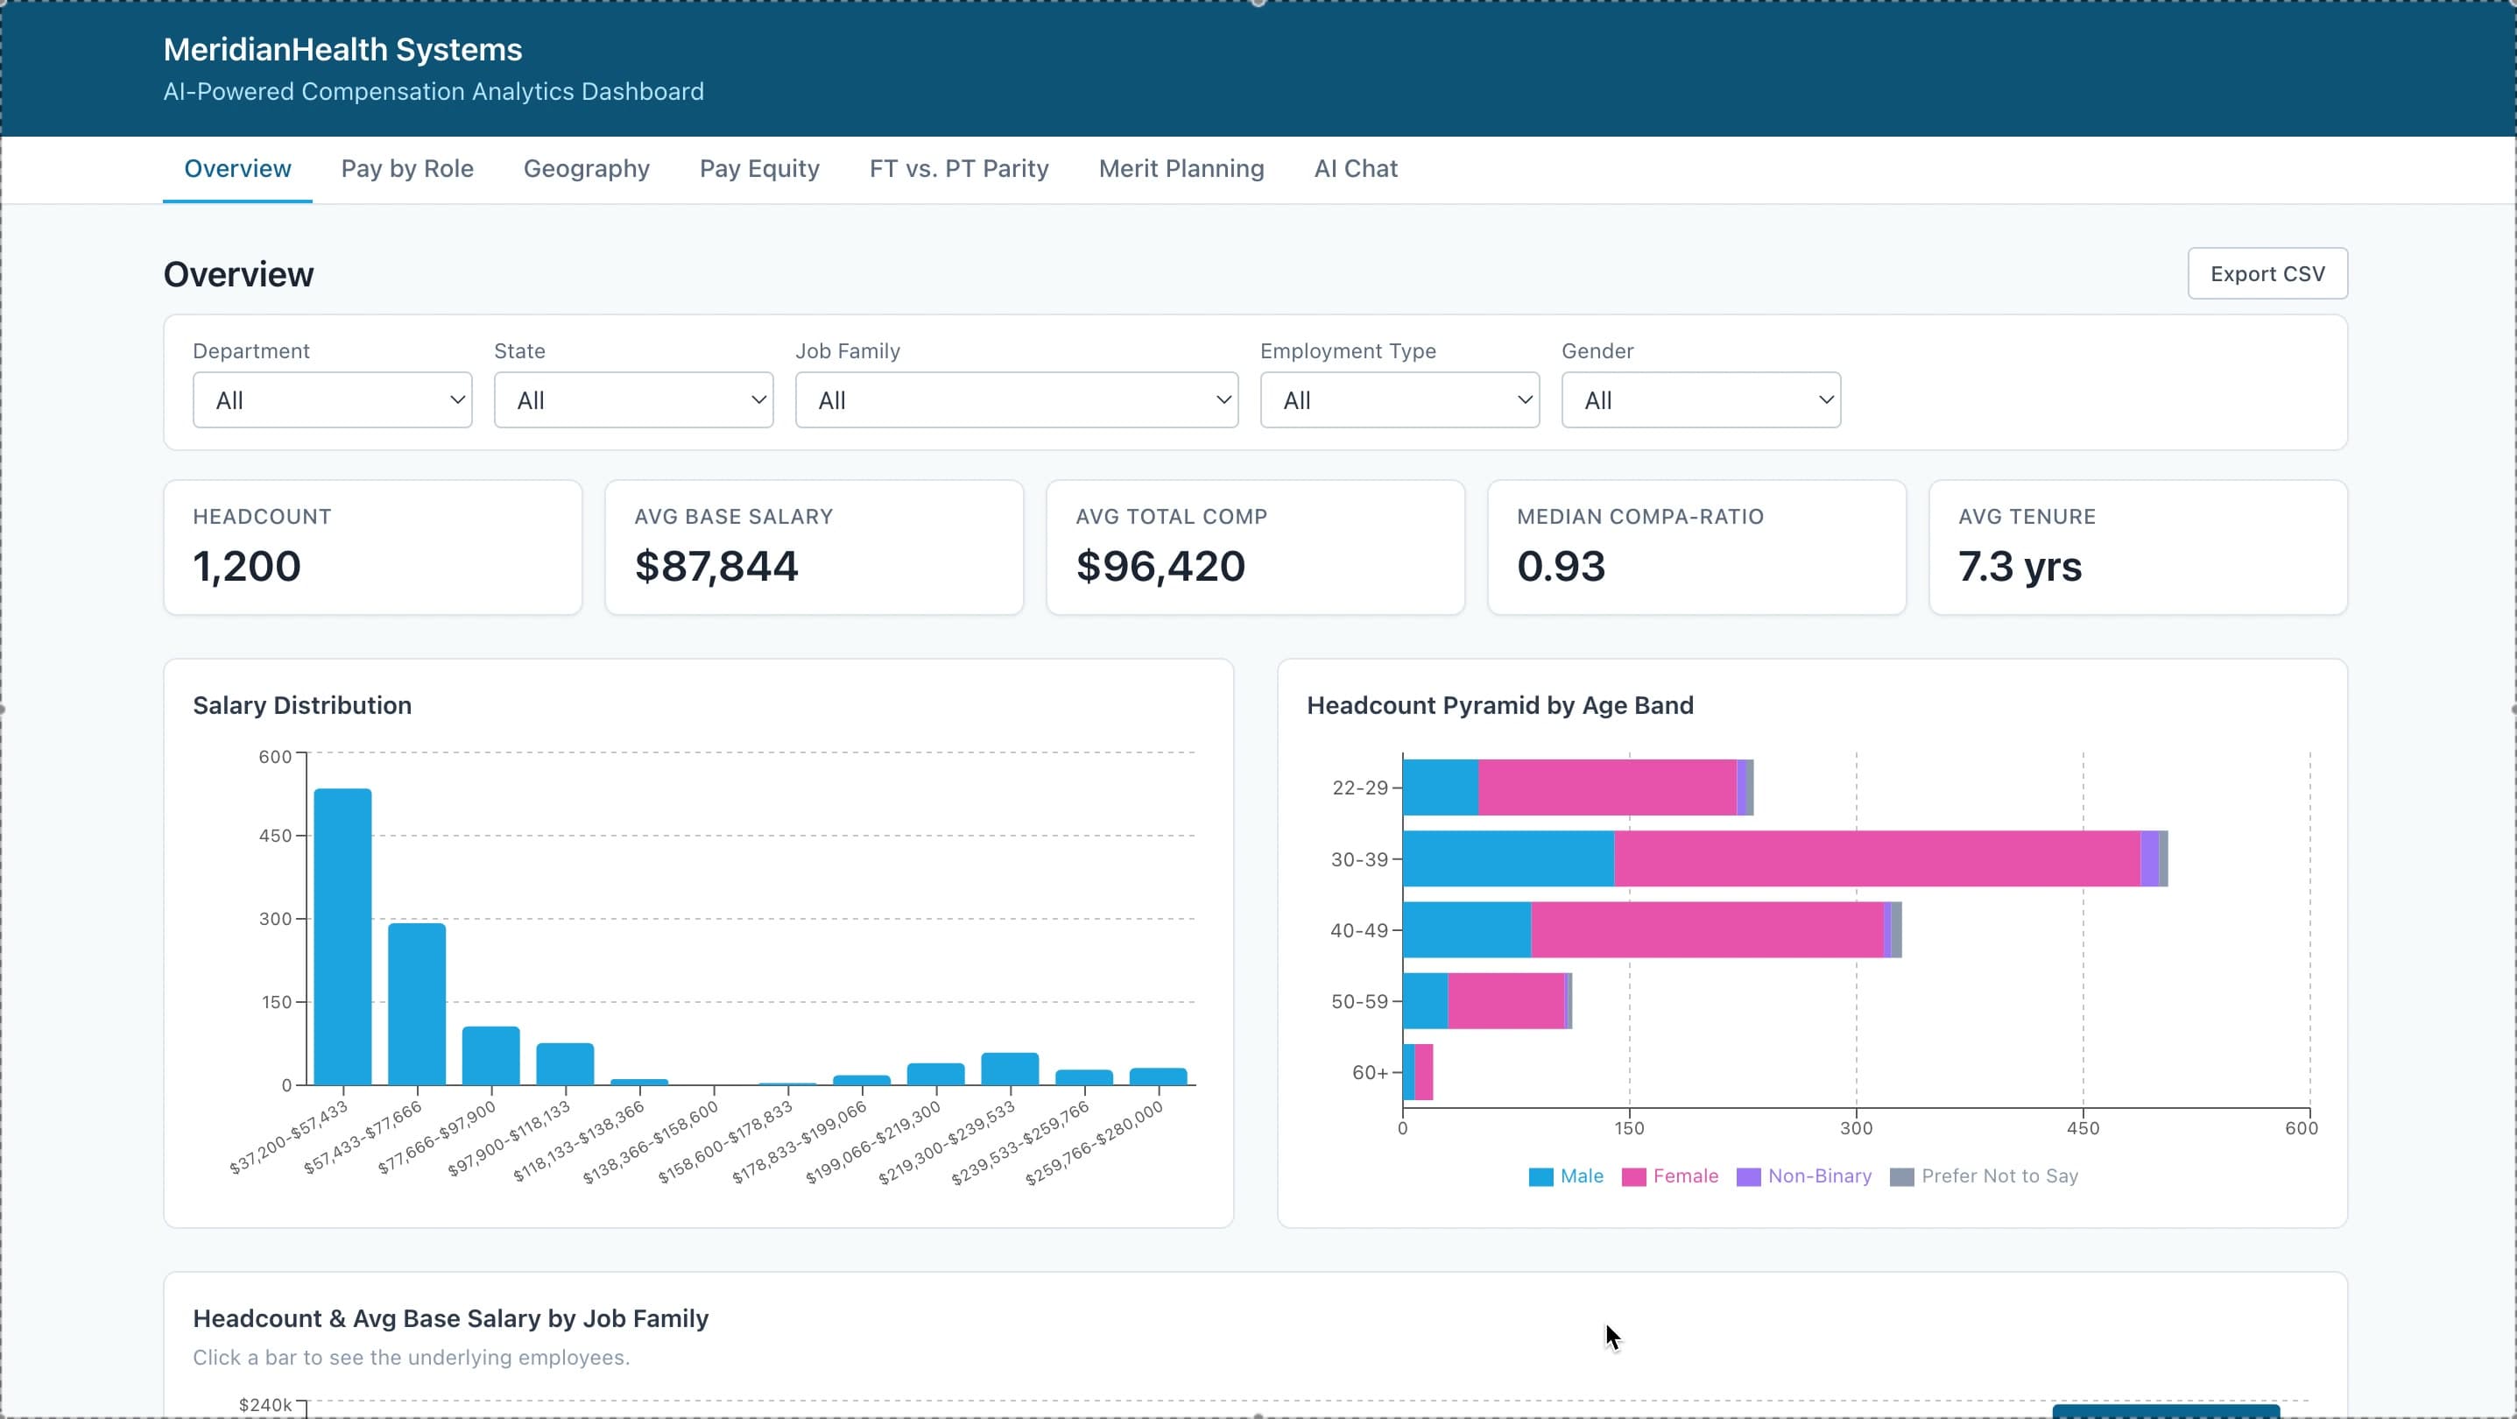2517x1419 pixels.
Task: Toggle the Non-Binary legend swatch
Action: pyautogui.click(x=1748, y=1176)
